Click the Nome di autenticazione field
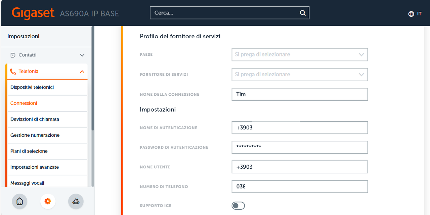This screenshot has width=430, height=215. tap(300, 128)
